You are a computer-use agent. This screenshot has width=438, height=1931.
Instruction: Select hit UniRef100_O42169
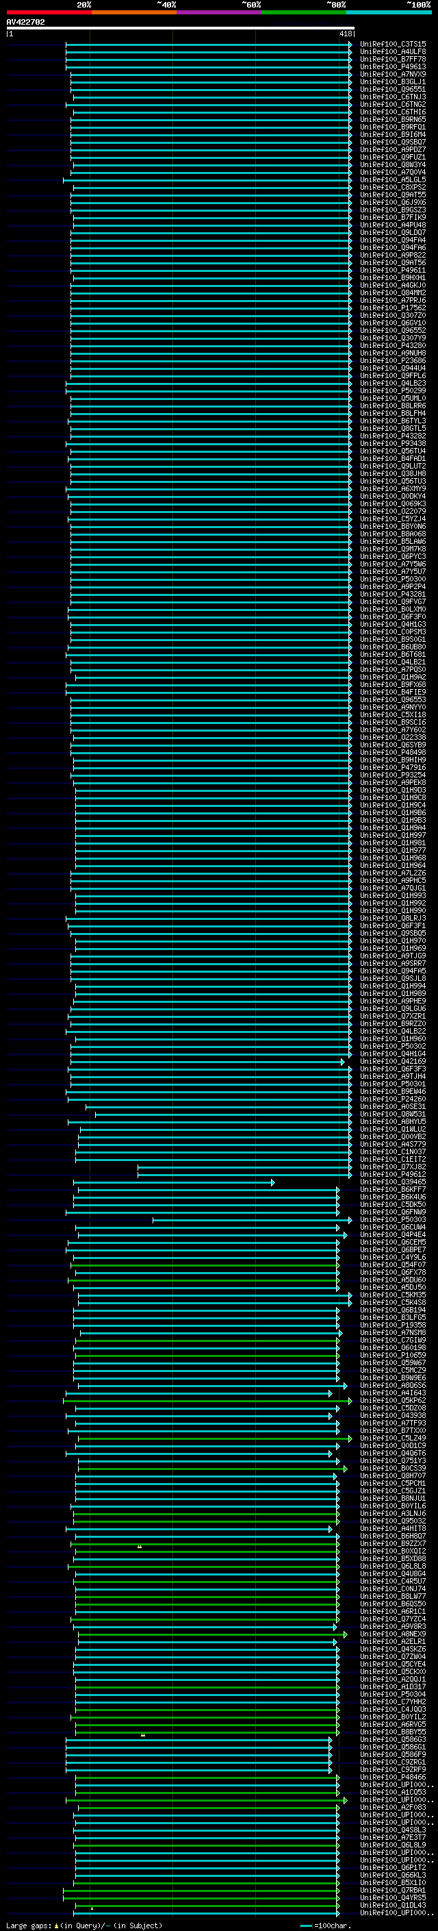(393, 1062)
